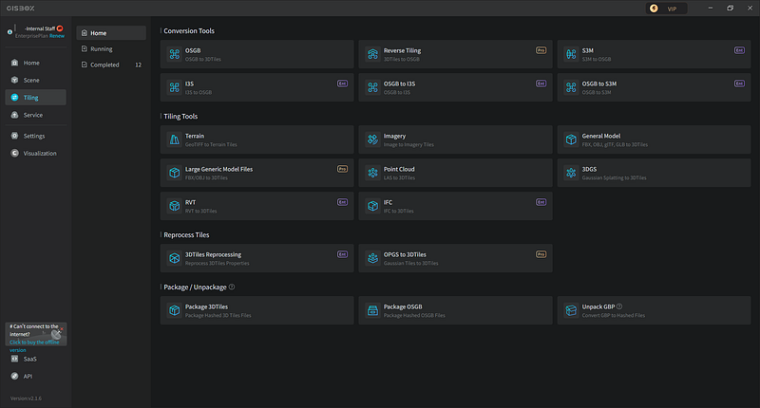Click the OSGB tool title text

[x=193, y=50]
